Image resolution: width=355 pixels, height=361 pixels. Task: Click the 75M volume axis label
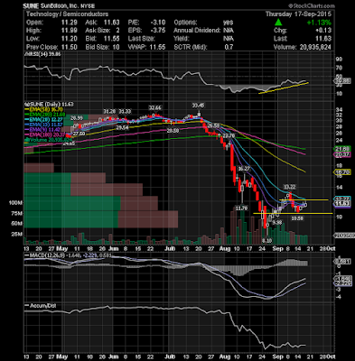[17, 213]
